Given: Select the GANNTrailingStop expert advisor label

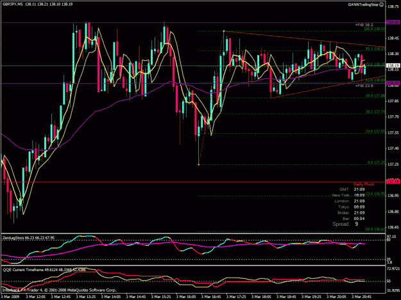Looking at the screenshot, I should point(363,4).
